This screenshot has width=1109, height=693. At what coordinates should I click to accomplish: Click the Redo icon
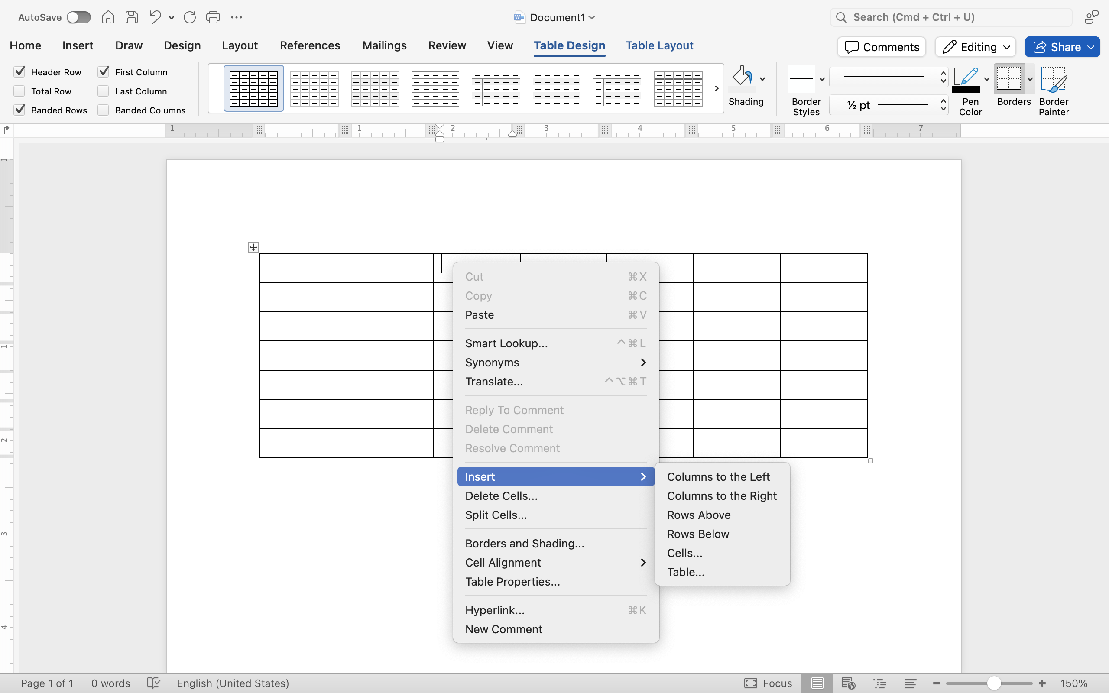pos(190,17)
